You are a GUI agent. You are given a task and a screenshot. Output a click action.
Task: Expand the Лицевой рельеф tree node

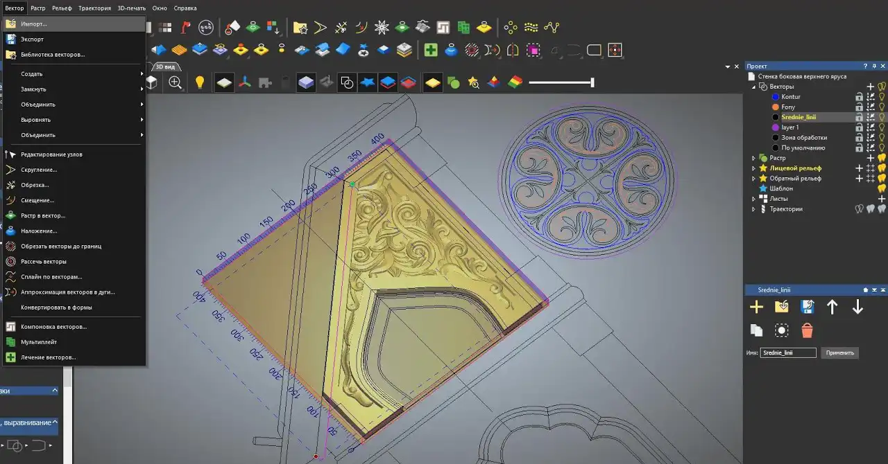[753, 168]
